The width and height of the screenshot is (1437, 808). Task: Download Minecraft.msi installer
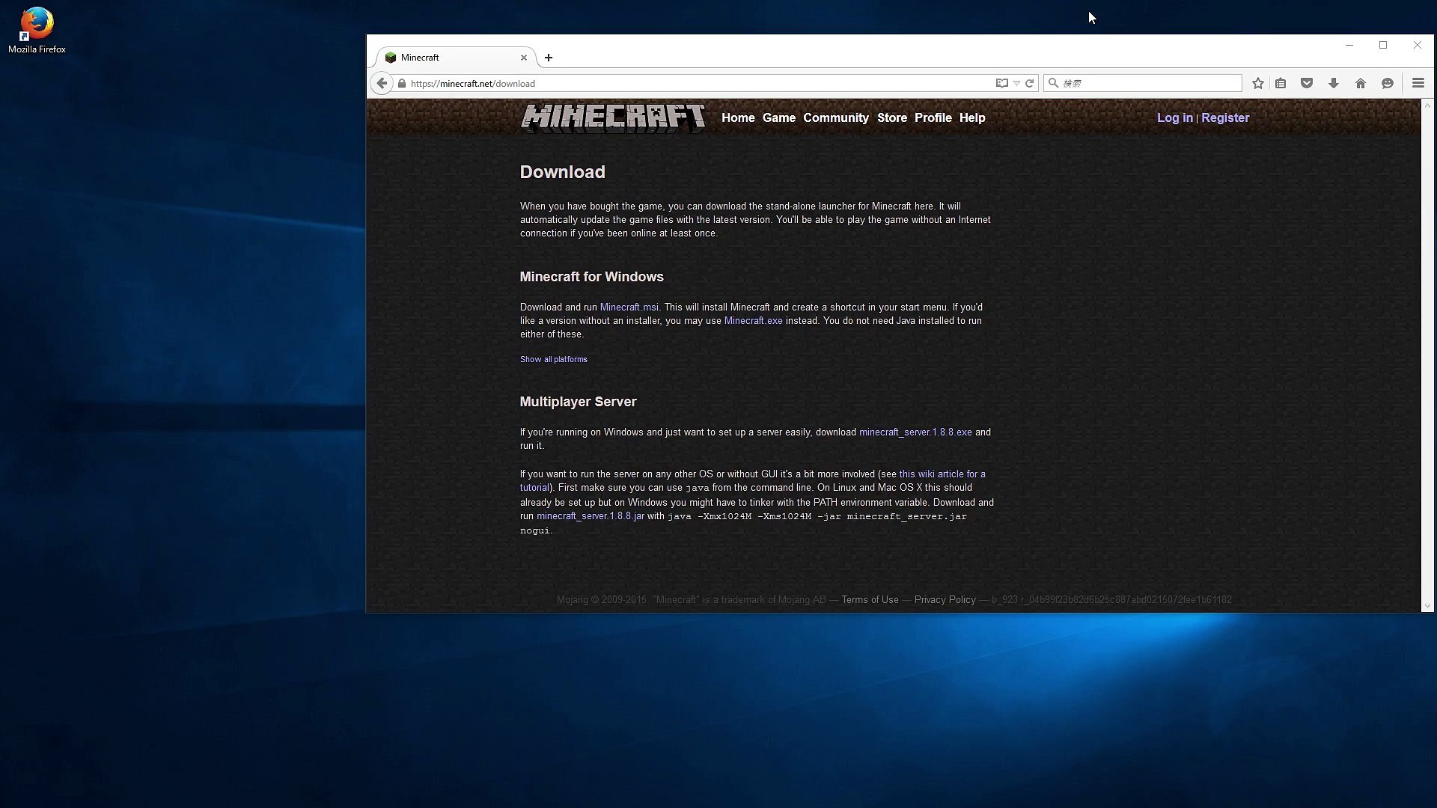[x=629, y=307]
